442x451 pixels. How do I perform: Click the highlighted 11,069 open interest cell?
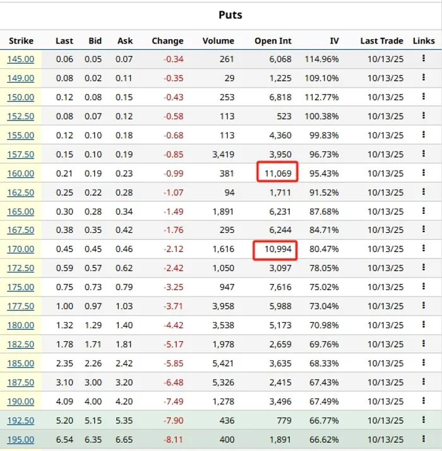(277, 173)
